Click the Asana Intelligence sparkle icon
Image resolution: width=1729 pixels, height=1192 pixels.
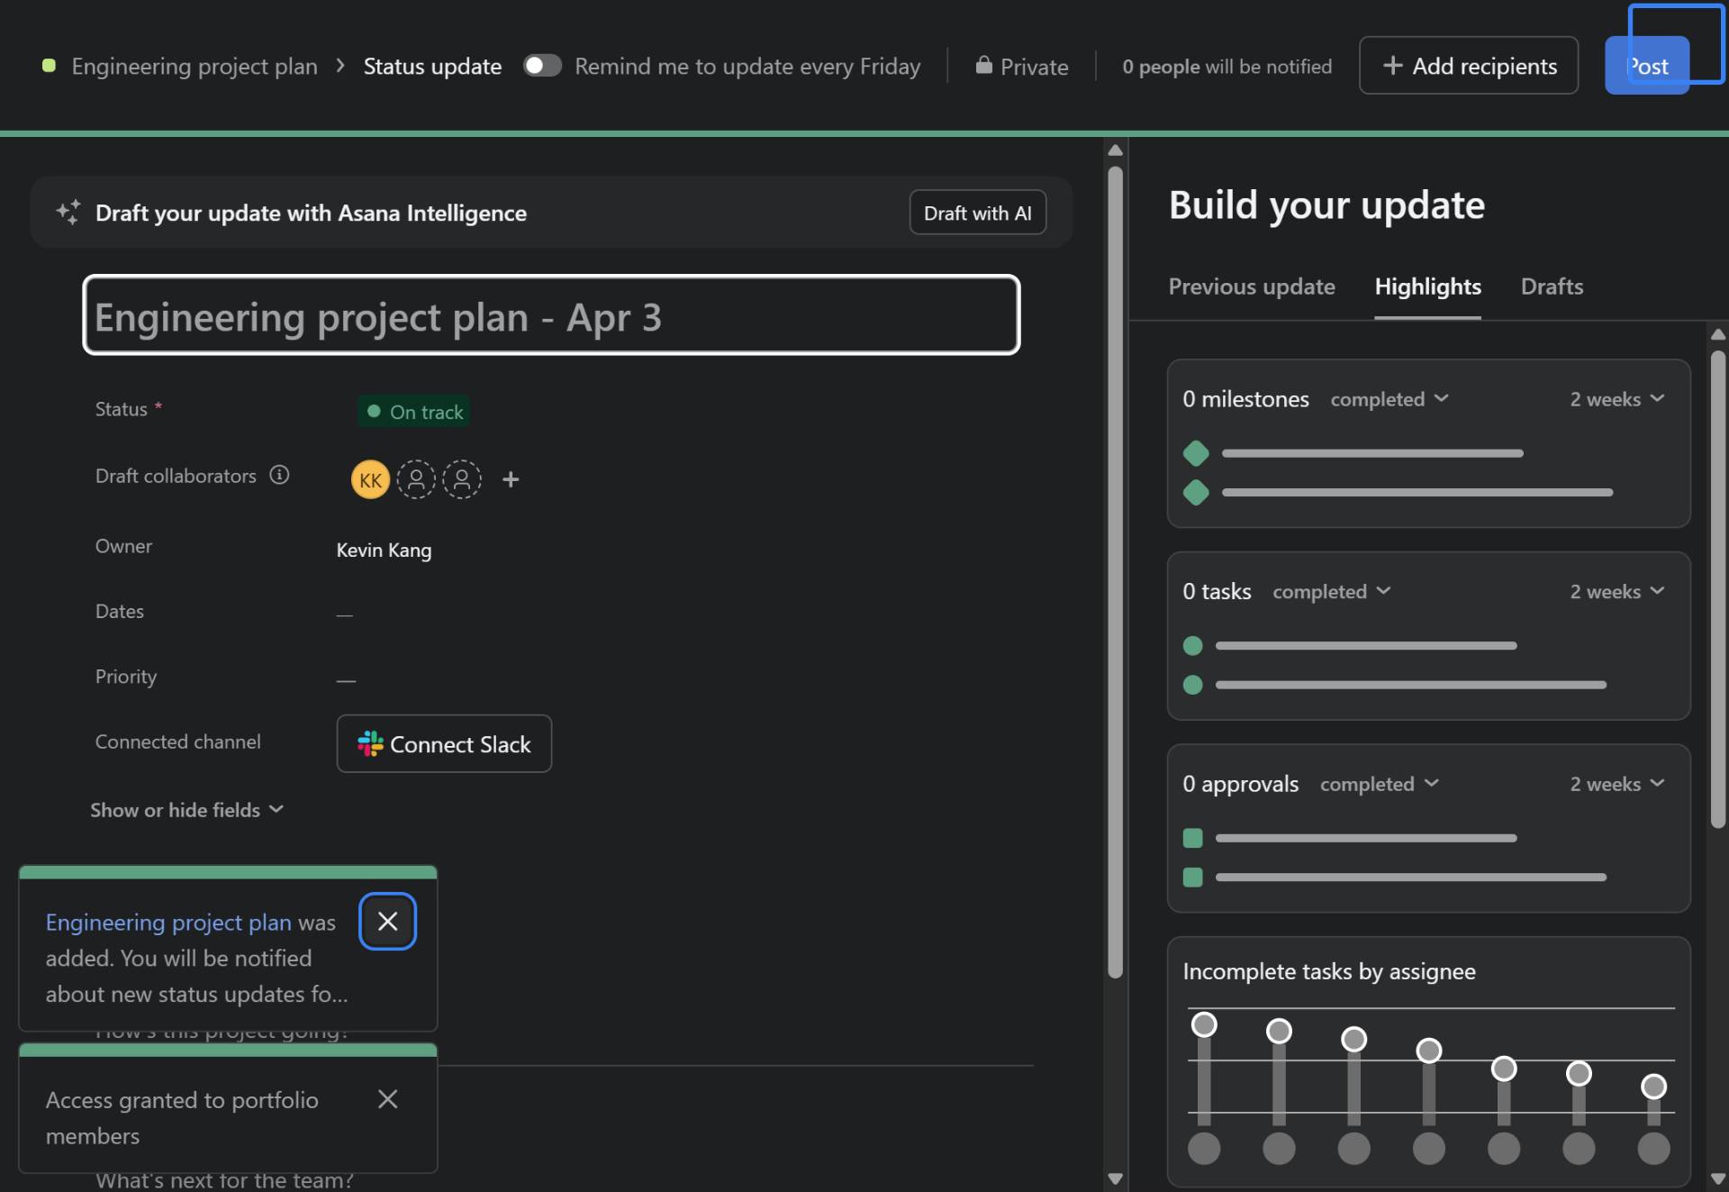(68, 213)
